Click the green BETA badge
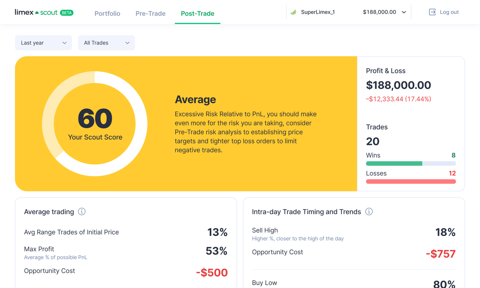Image resolution: width=480 pixels, height=288 pixels. [x=67, y=13]
